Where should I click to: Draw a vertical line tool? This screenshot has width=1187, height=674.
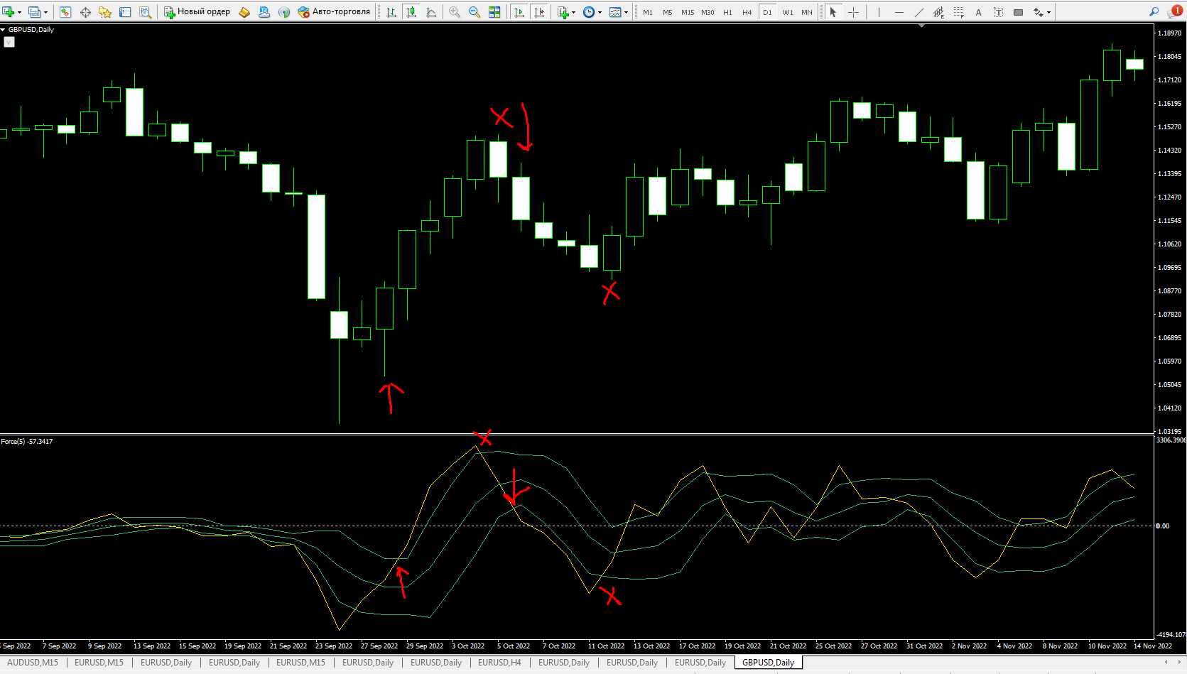tap(879, 12)
